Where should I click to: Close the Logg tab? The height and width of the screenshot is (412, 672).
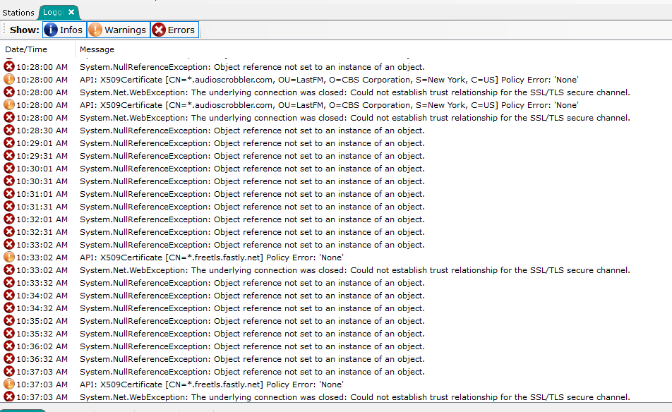click(x=71, y=12)
